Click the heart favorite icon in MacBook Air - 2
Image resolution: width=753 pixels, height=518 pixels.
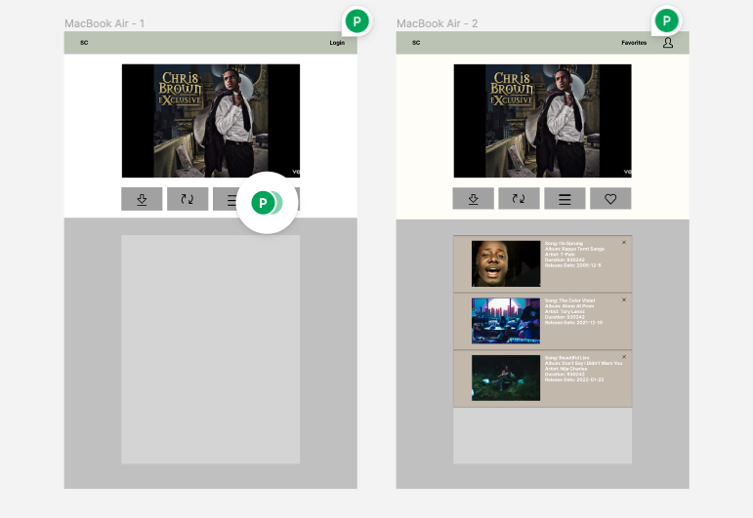point(610,199)
